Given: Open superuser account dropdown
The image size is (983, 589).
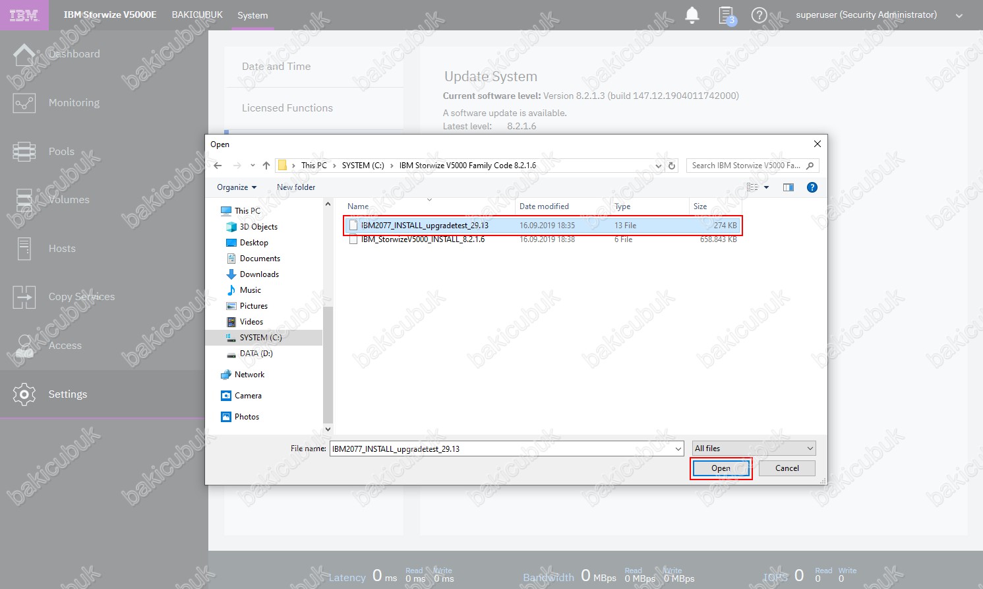Looking at the screenshot, I should pyautogui.click(x=959, y=16).
